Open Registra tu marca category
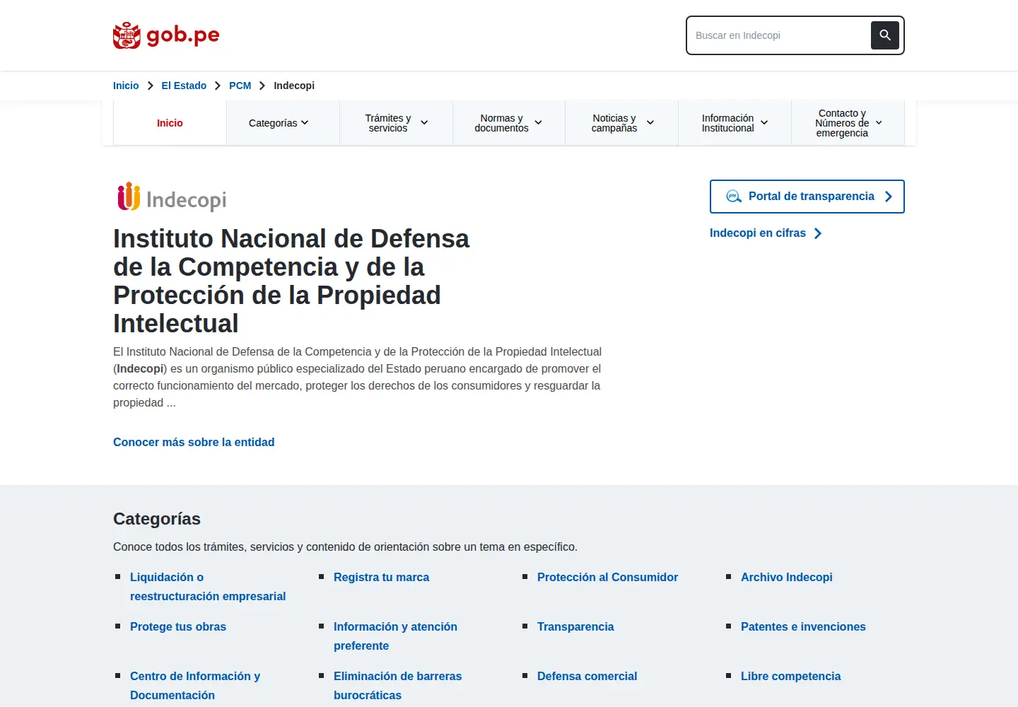Viewport: 1018px width, 707px height. coord(381,578)
